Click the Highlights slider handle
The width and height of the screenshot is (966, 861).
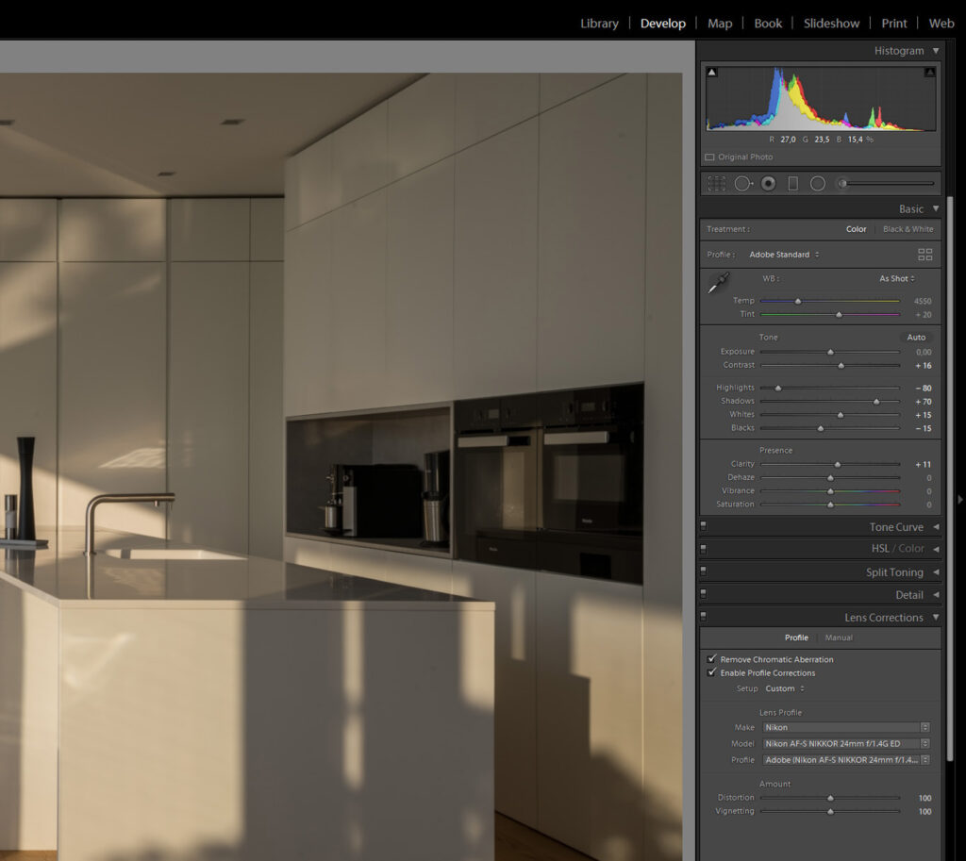(778, 388)
